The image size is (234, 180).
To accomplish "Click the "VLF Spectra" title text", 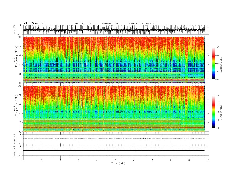I will [33, 23].
